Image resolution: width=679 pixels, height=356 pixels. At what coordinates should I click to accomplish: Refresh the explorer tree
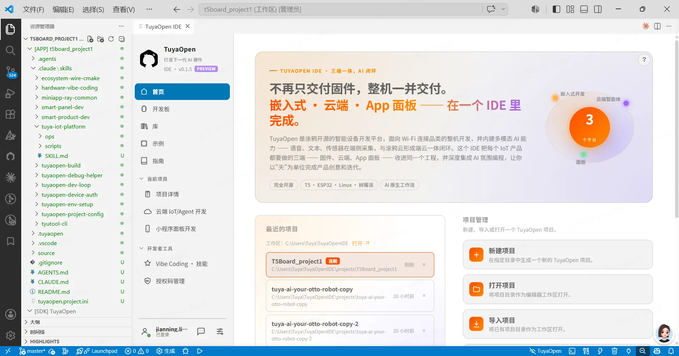(x=111, y=39)
